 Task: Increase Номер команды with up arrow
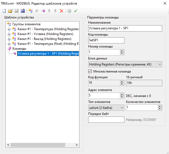tap(122, 51)
